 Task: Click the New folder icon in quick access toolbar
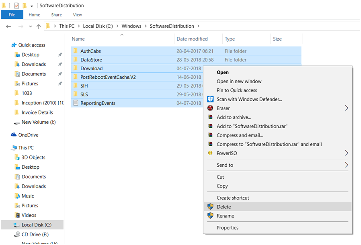pos(25,5)
